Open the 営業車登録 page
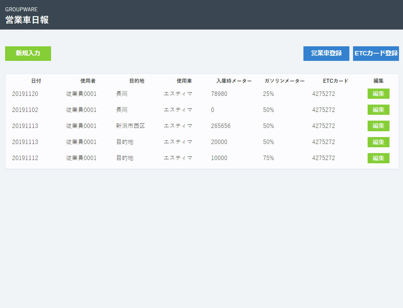The height and width of the screenshot is (308, 403). 326,53
